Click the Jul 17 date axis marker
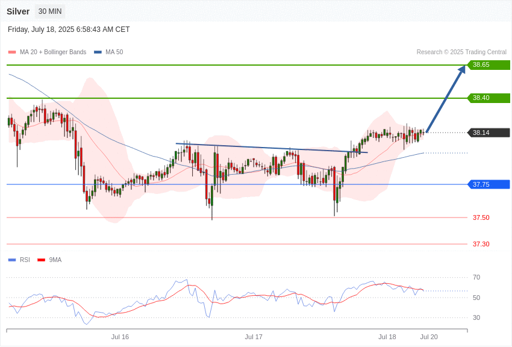Image resolution: width=512 pixels, height=347 pixels. (x=254, y=337)
